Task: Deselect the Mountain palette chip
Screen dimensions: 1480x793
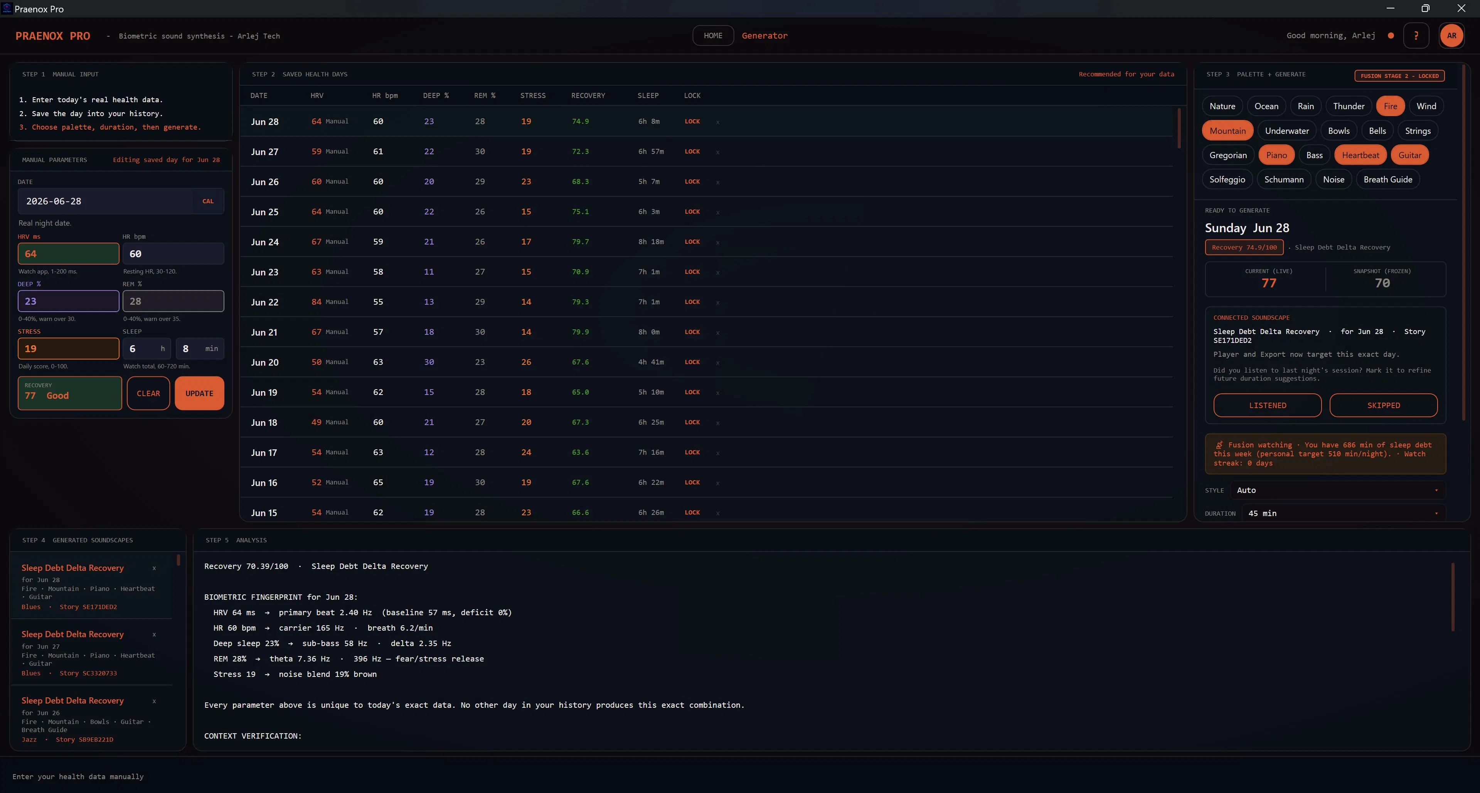Action: [x=1227, y=131]
